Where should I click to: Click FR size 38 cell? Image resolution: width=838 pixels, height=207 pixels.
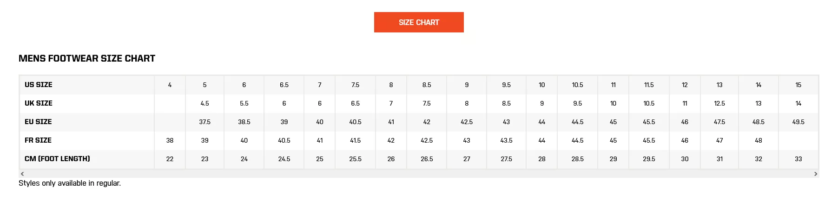(x=170, y=140)
